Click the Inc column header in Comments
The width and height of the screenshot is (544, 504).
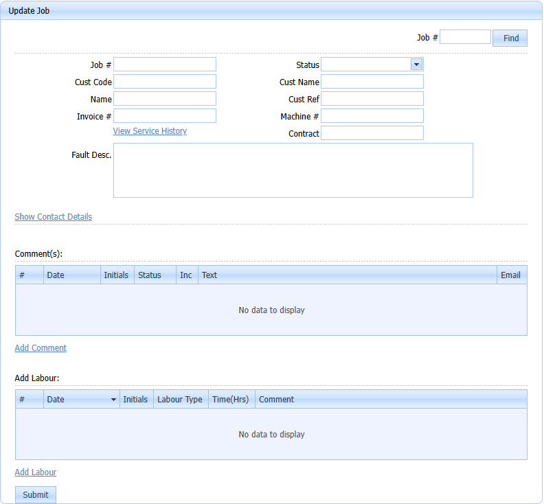tap(186, 275)
